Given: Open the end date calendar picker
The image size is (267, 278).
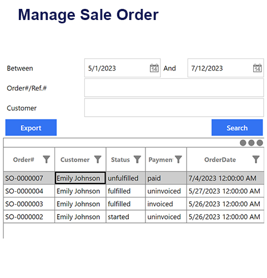Looking at the screenshot, I should [257, 68].
